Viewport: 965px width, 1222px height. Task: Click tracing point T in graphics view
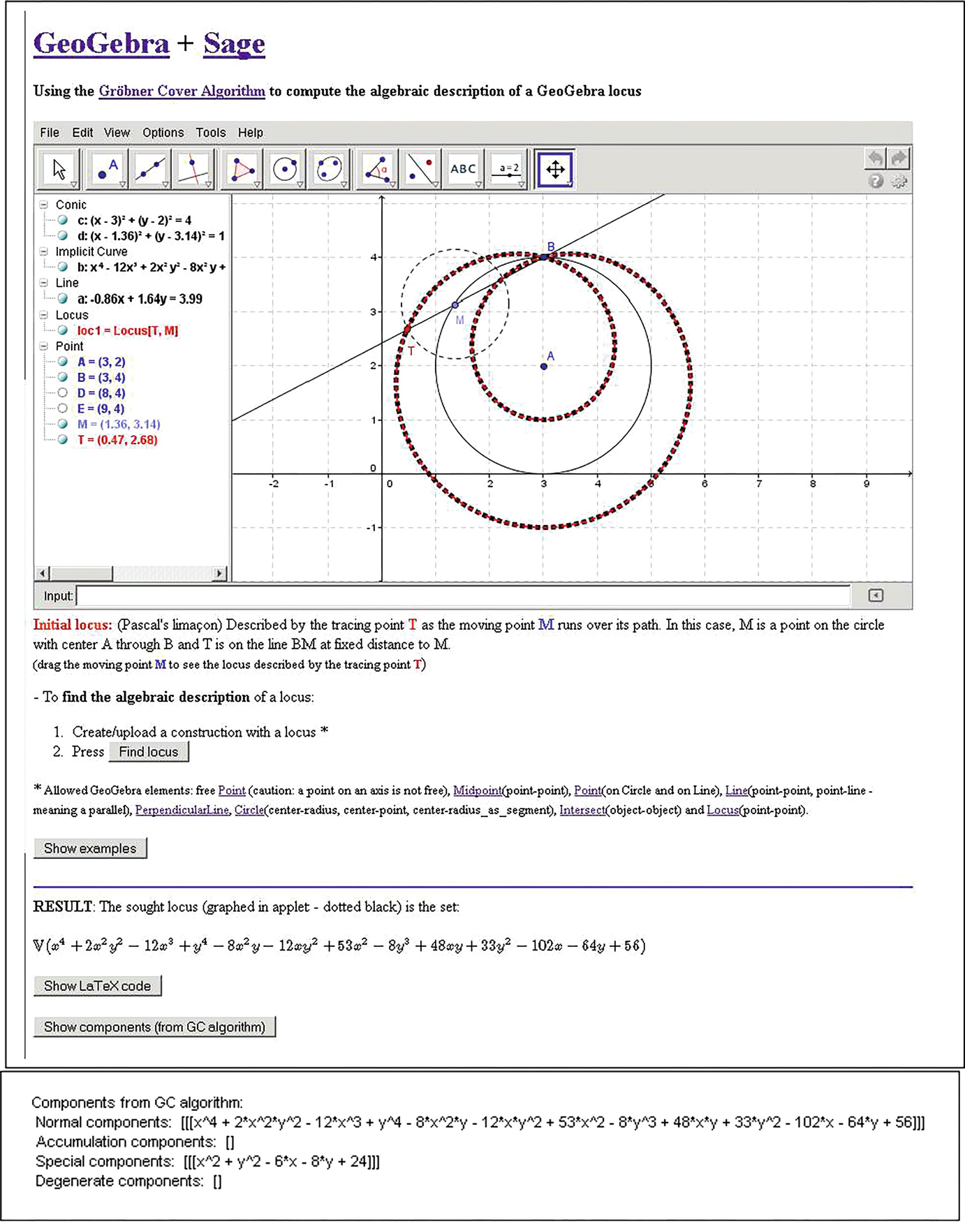[407, 329]
